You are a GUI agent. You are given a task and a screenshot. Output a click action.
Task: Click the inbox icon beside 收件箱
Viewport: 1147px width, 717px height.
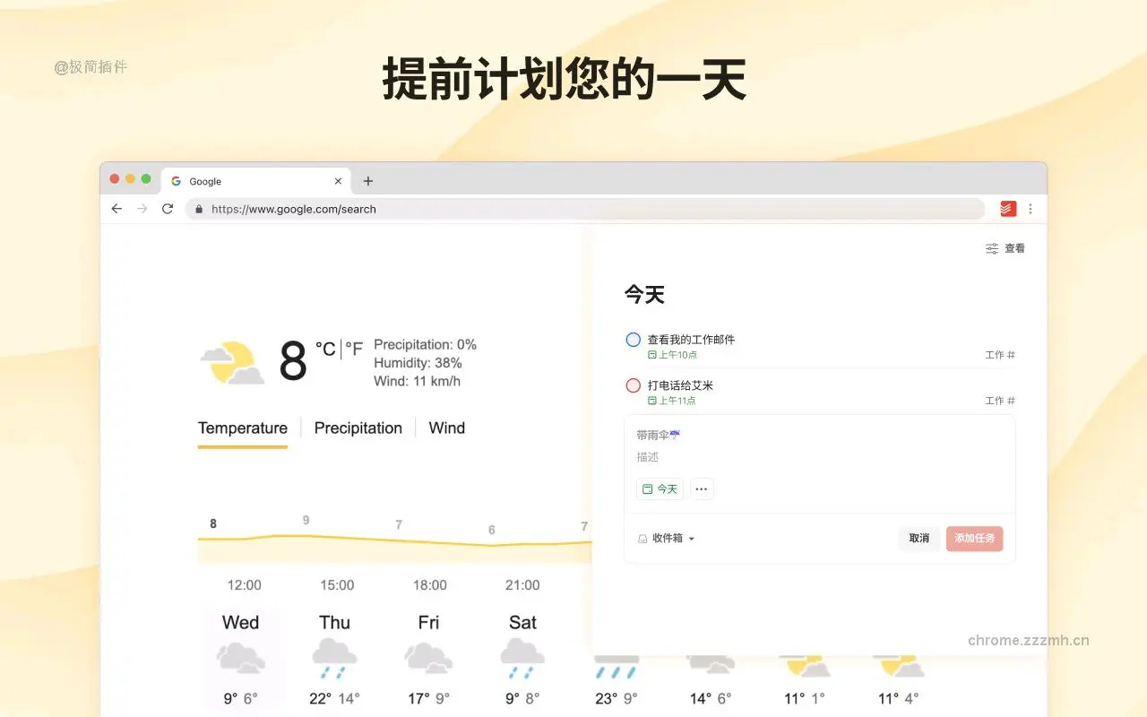(642, 538)
